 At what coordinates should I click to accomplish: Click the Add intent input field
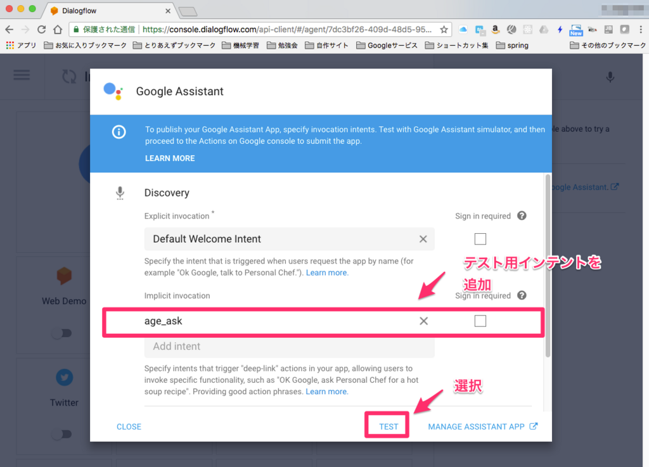coord(289,347)
